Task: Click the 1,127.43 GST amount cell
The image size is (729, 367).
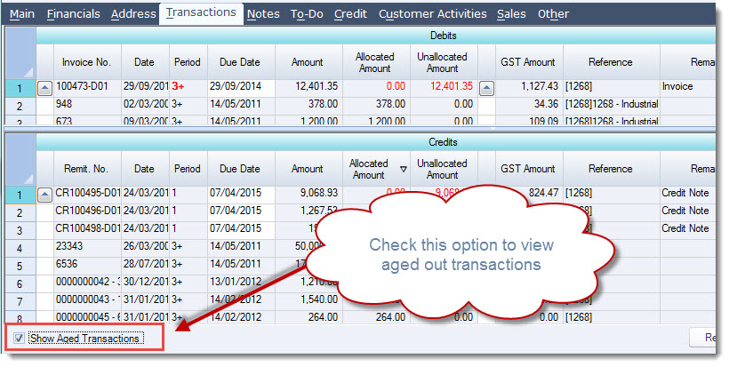Action: point(529,86)
